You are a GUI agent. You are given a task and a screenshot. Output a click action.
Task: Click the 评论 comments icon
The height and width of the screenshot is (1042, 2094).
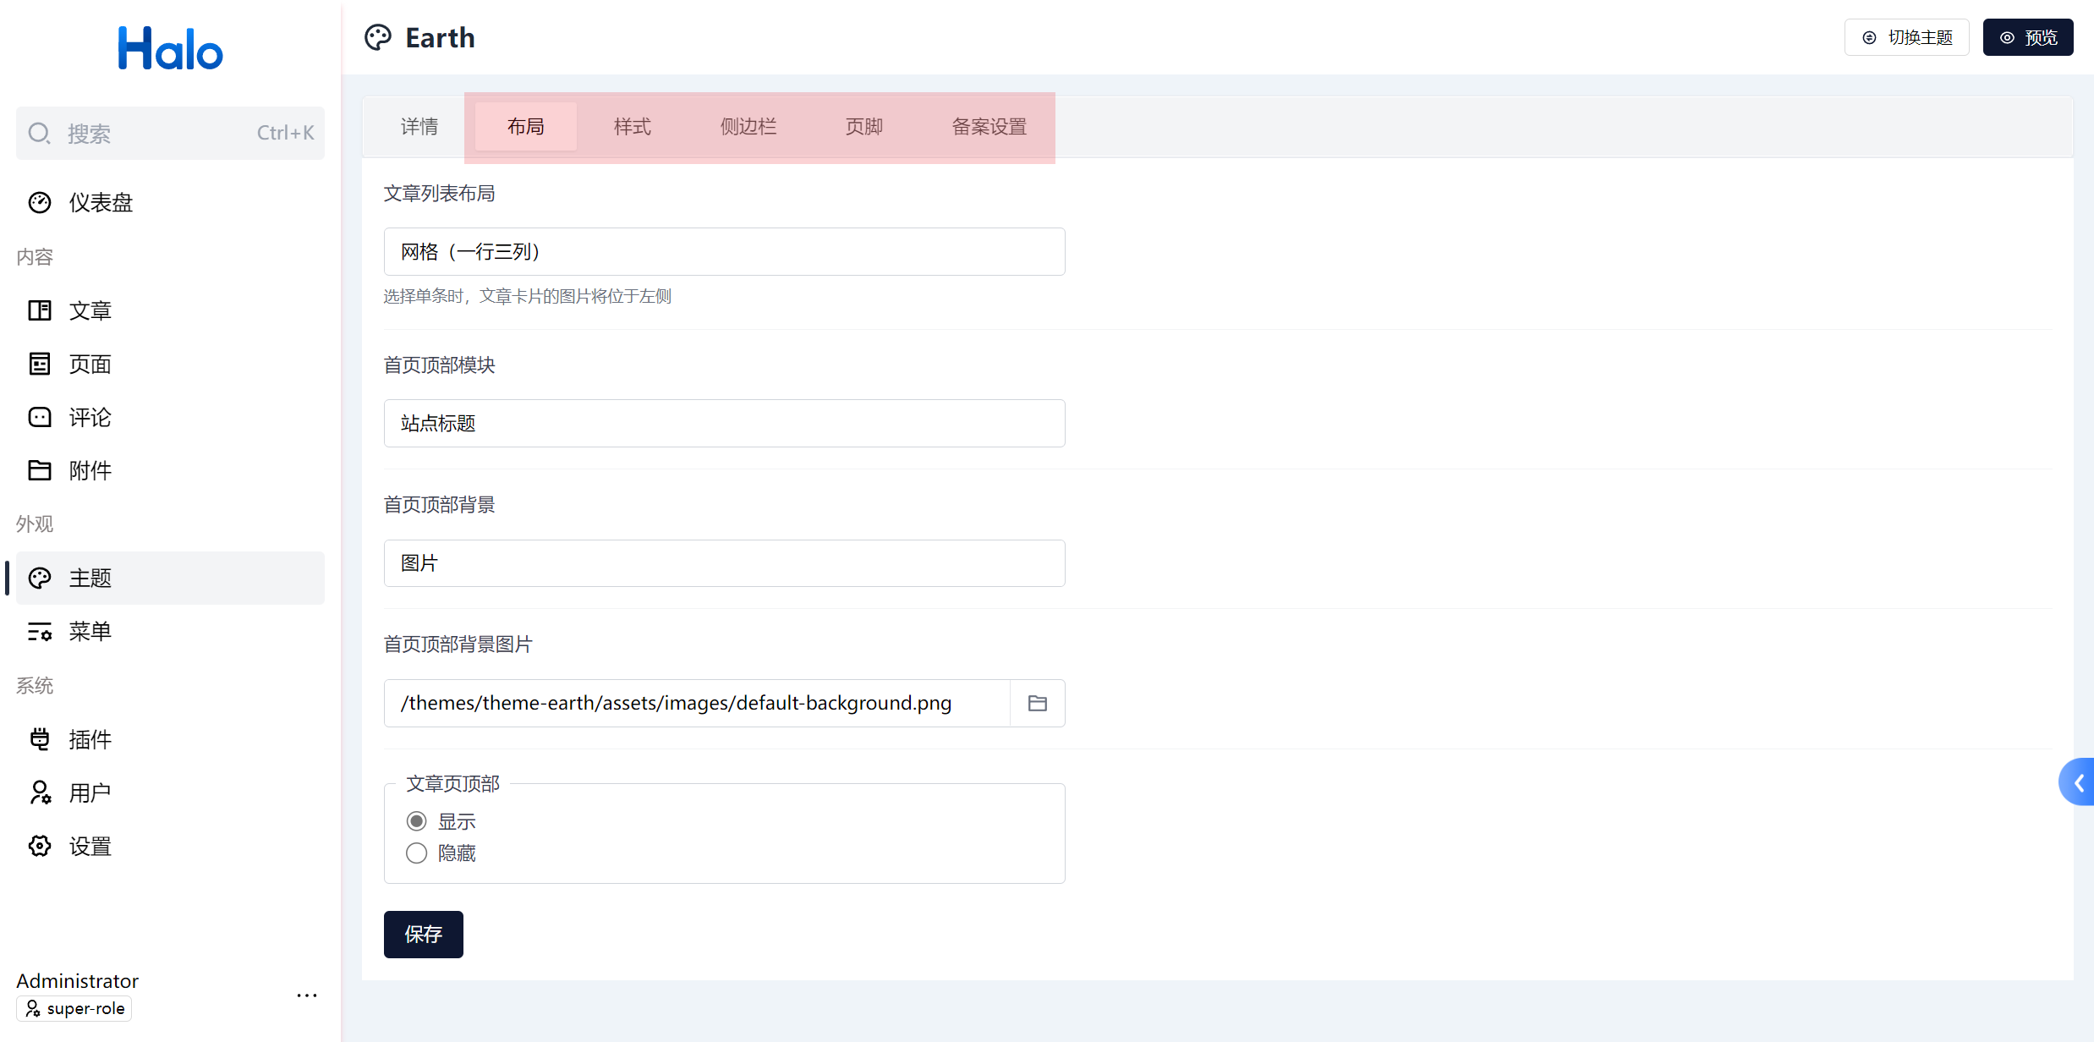tap(40, 417)
